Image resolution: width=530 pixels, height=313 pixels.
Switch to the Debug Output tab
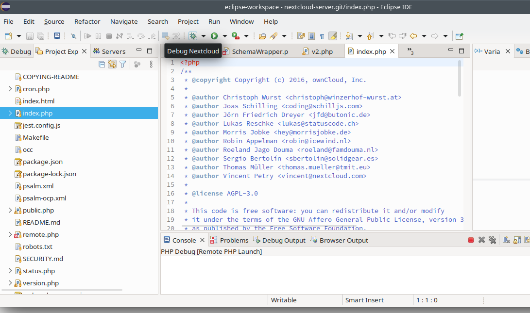(279, 240)
